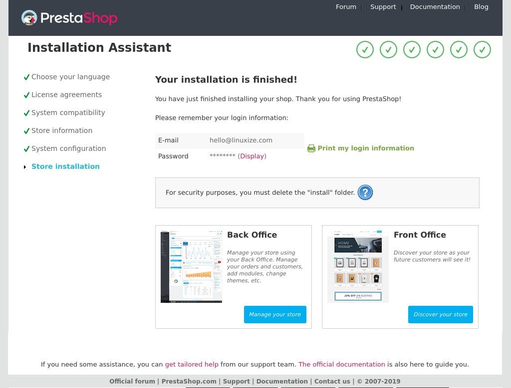The height and width of the screenshot is (388, 511).
Task: Open The official documentation link
Action: [341, 364]
